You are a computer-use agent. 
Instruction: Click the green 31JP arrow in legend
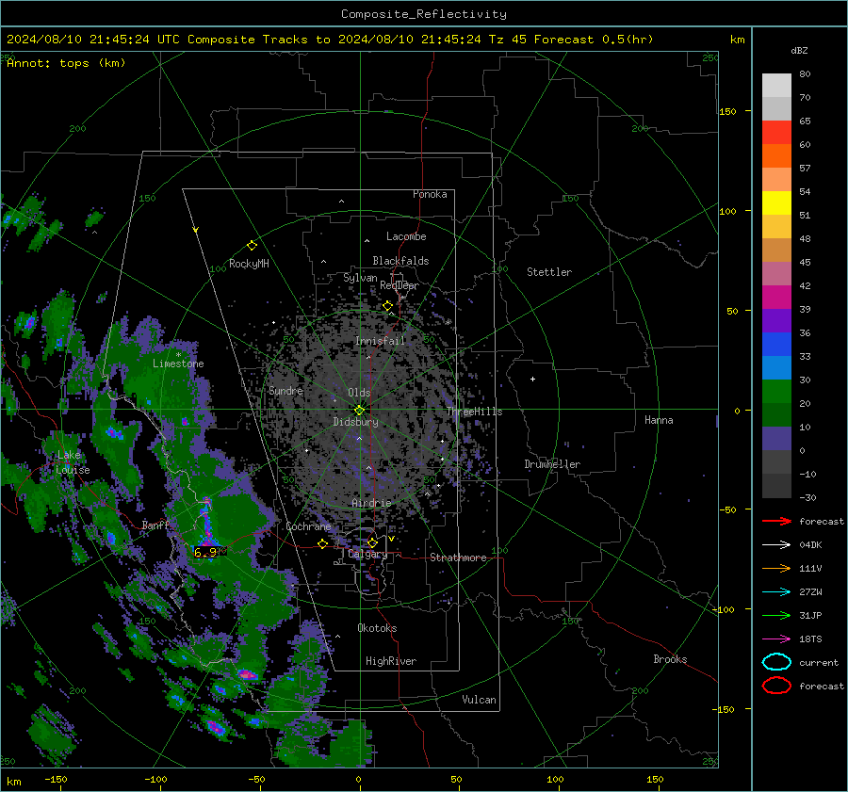tap(776, 615)
